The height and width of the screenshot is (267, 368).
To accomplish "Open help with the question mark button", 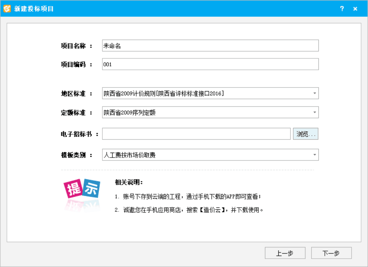I will [342, 8].
